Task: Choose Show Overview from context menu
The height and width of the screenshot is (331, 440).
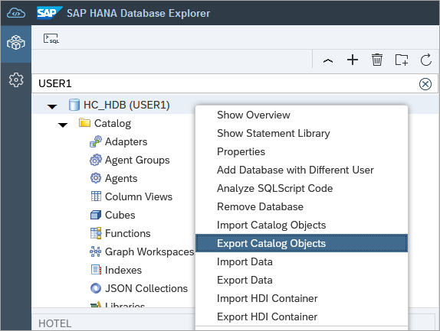Action: point(302,115)
